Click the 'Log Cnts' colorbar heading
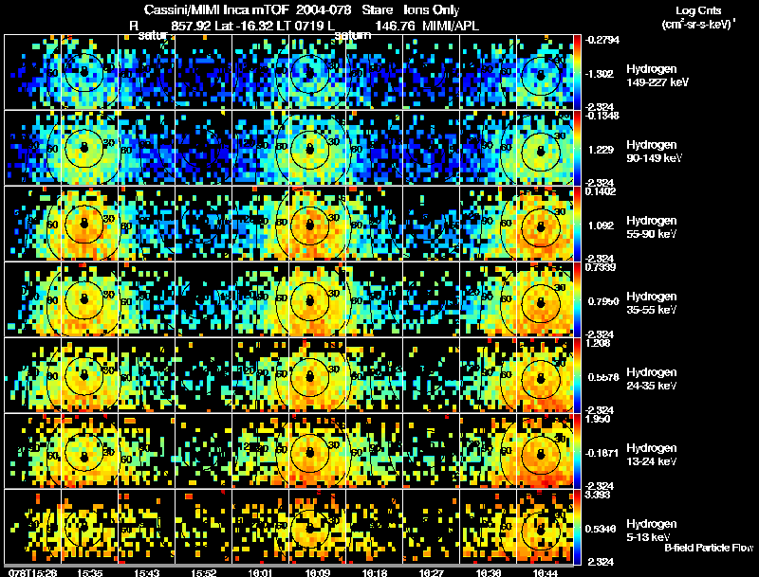 698,10
